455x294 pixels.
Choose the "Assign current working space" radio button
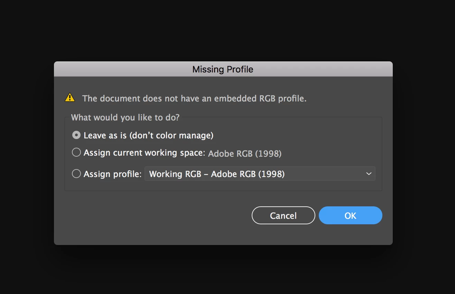coord(76,153)
